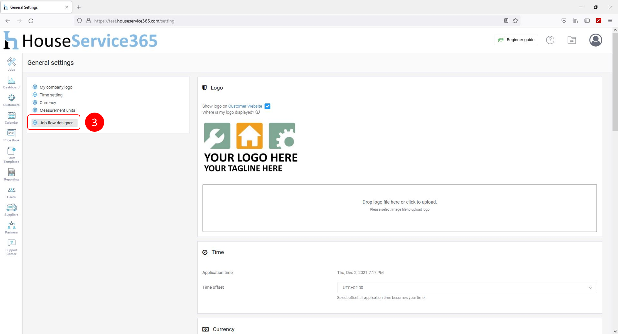
Task: Open Partners in the sidebar
Action: coord(11,228)
